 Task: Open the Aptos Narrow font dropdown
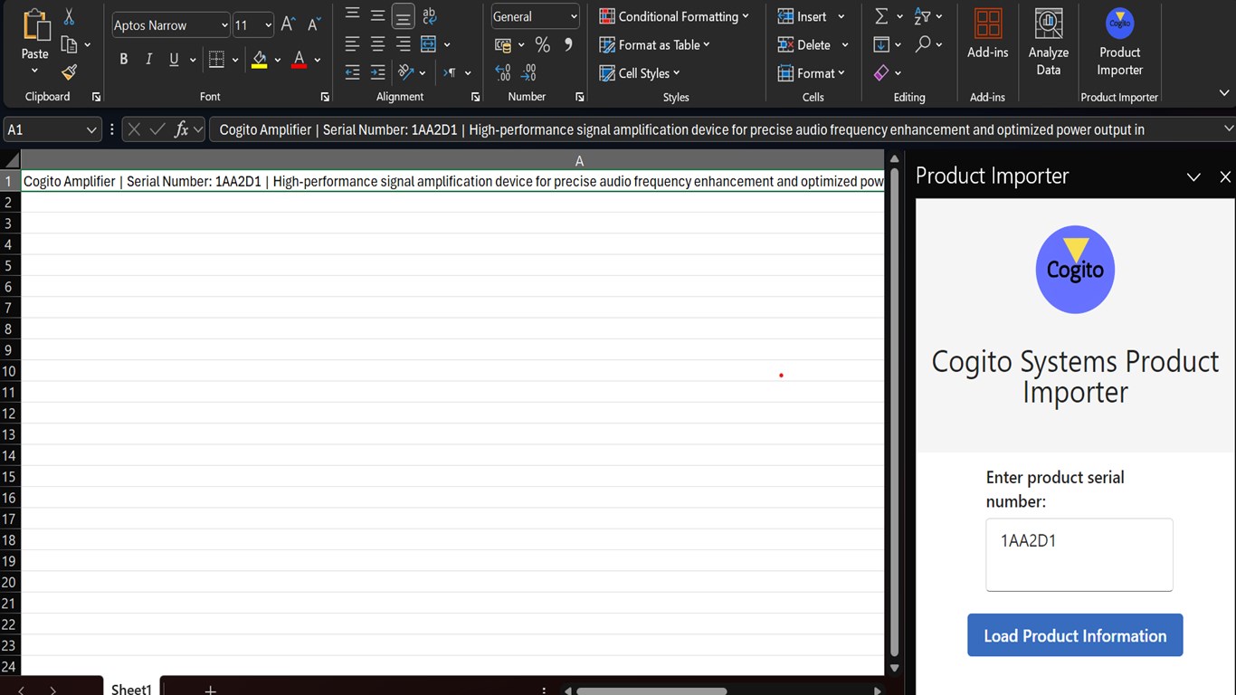pos(224,25)
